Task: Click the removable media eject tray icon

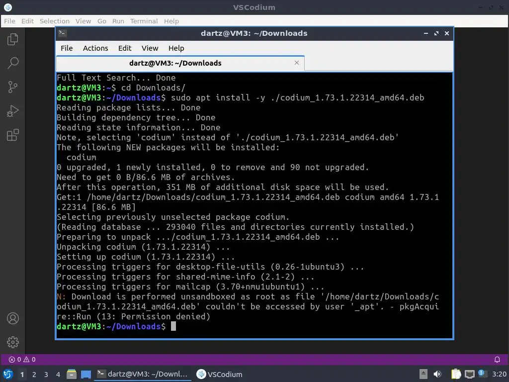Action: pyautogui.click(x=423, y=374)
